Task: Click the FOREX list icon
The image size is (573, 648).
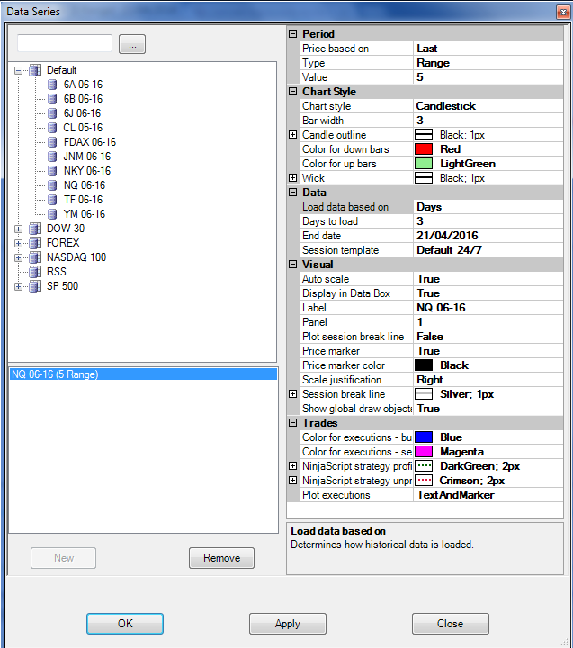Action: pos(35,243)
